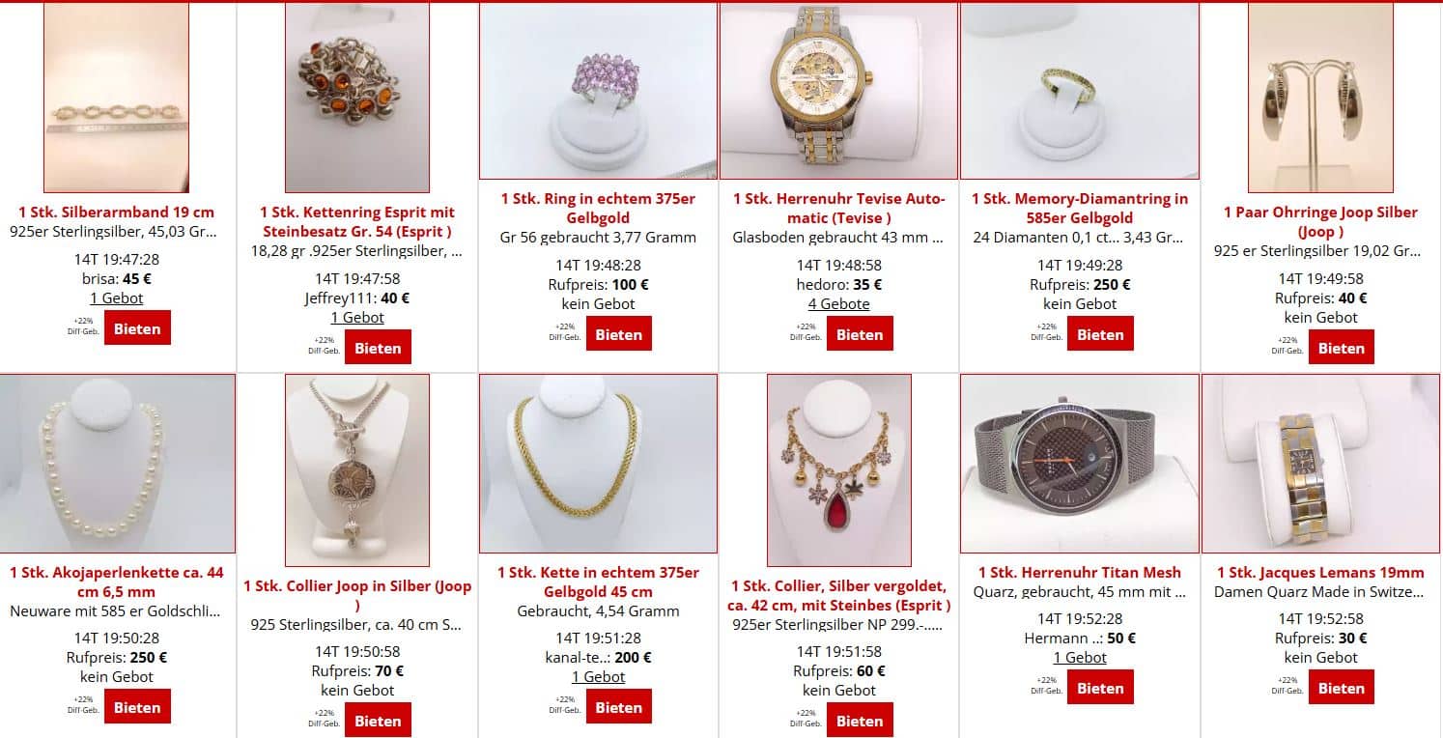Place bid on Herrenuhr Titan Mesh
The image size is (1443, 738).
[1100, 687]
